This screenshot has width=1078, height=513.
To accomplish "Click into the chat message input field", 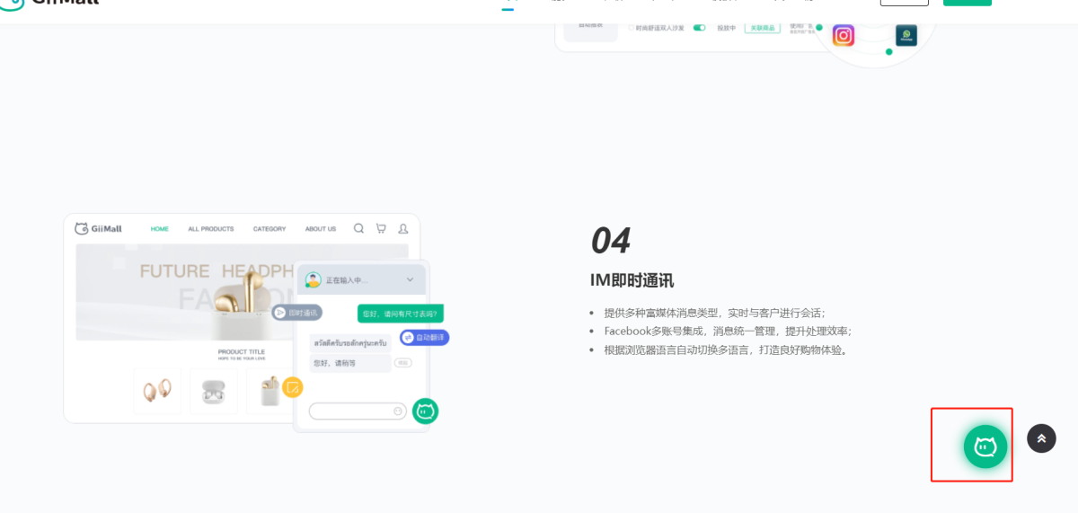I will [x=350, y=411].
